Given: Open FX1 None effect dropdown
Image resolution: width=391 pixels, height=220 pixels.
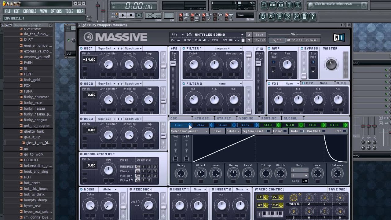Looking at the screenshot, I should point(291,83).
